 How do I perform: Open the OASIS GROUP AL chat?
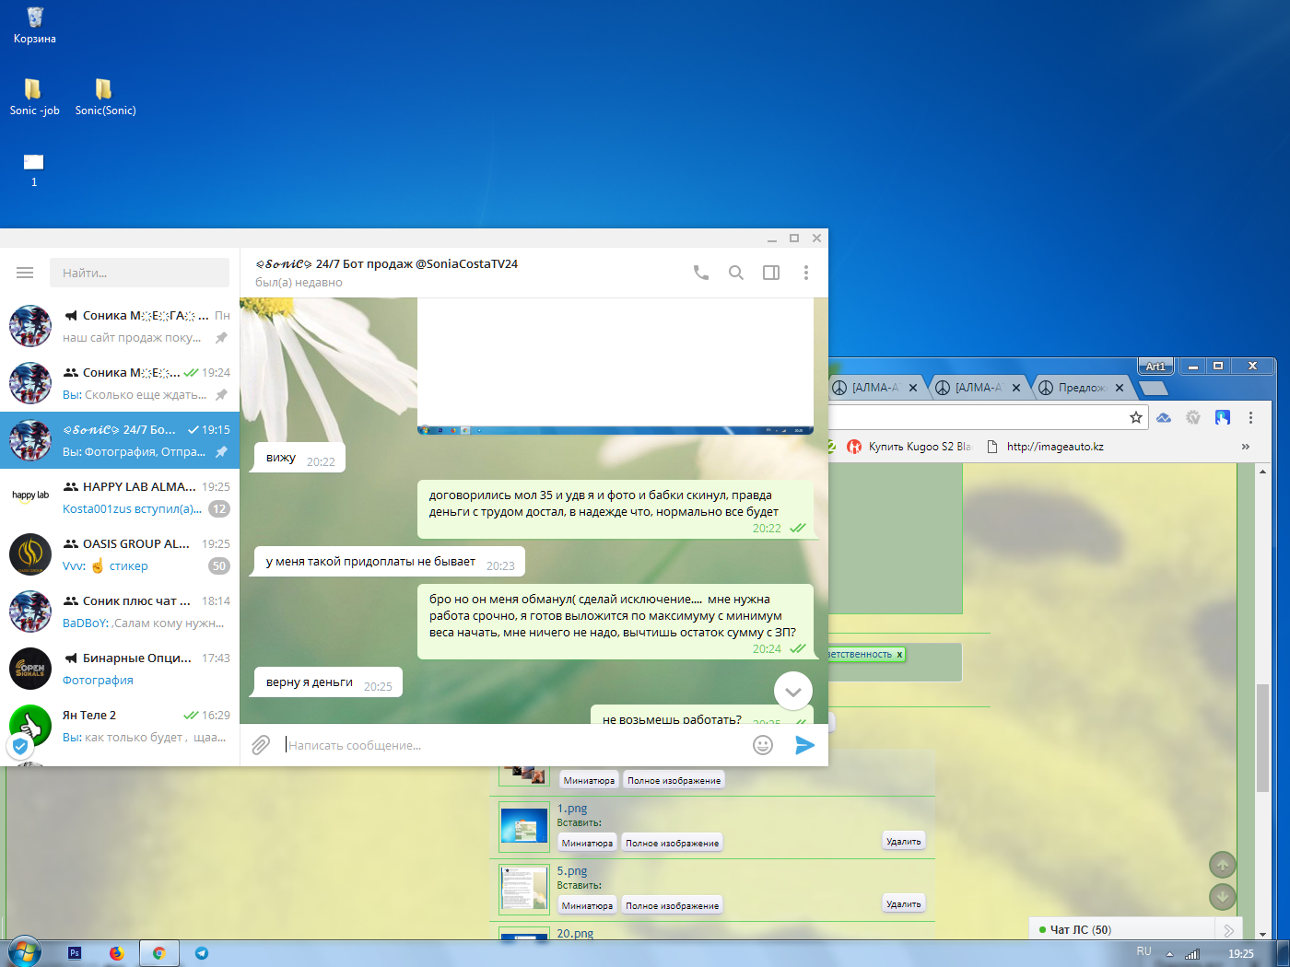(x=120, y=554)
